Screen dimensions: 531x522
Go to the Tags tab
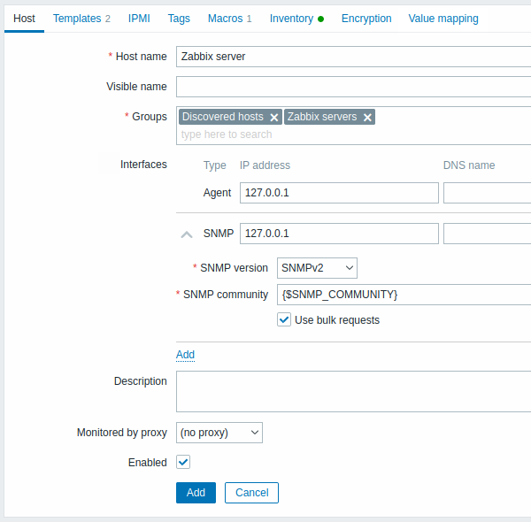click(179, 19)
